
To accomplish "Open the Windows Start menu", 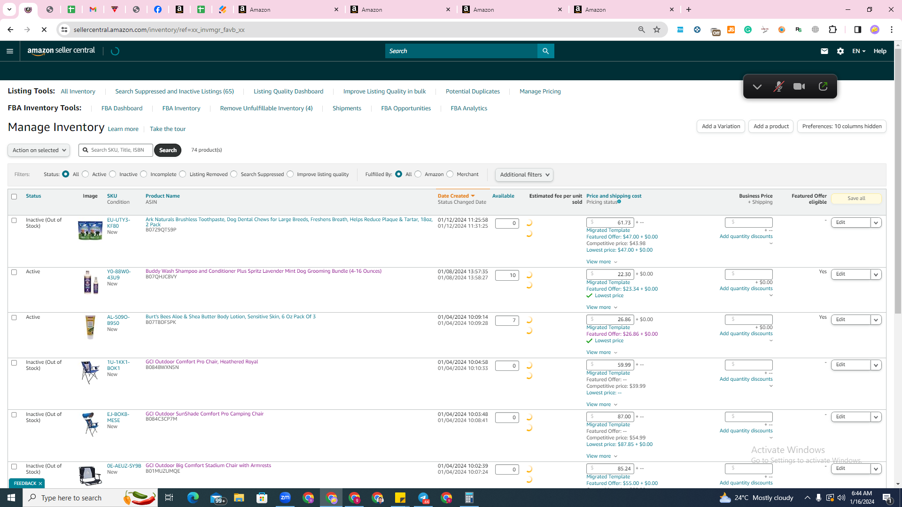I will point(11,498).
